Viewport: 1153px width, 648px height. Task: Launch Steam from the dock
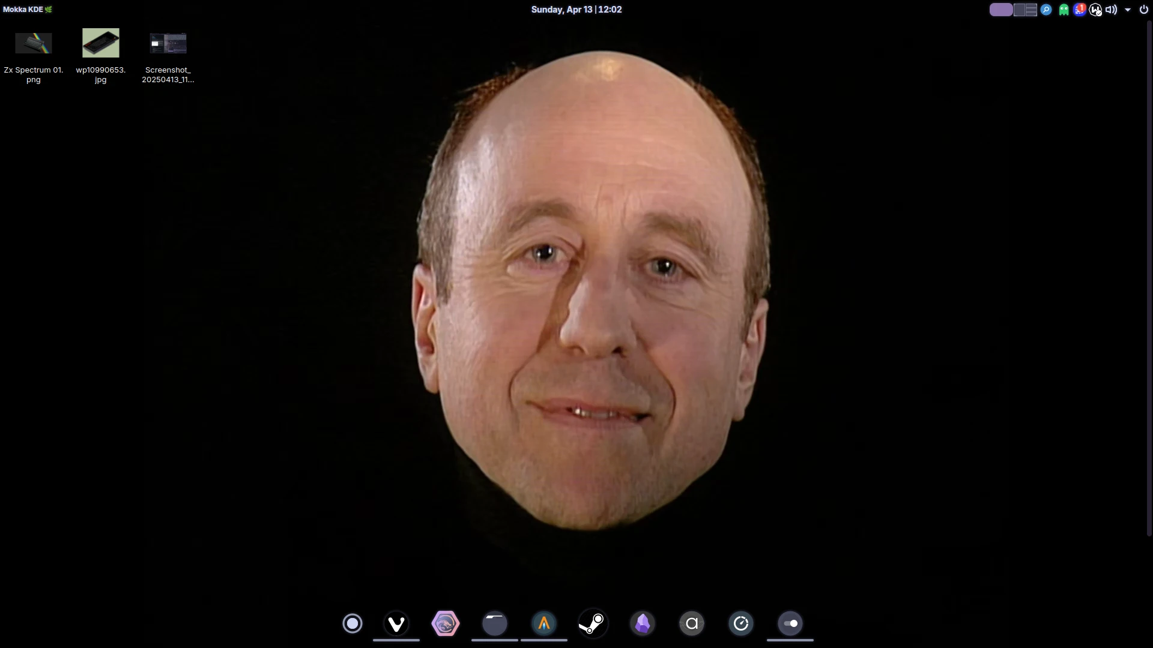tap(593, 623)
